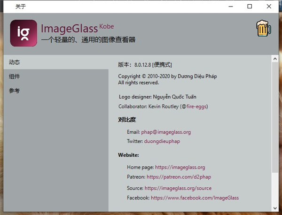Image resolution: width=282 pixels, height=215 pixels.
Task: Click the beer mug donate icon
Action: tap(263, 29)
